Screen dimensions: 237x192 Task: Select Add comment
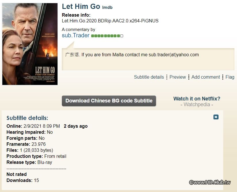206,77
